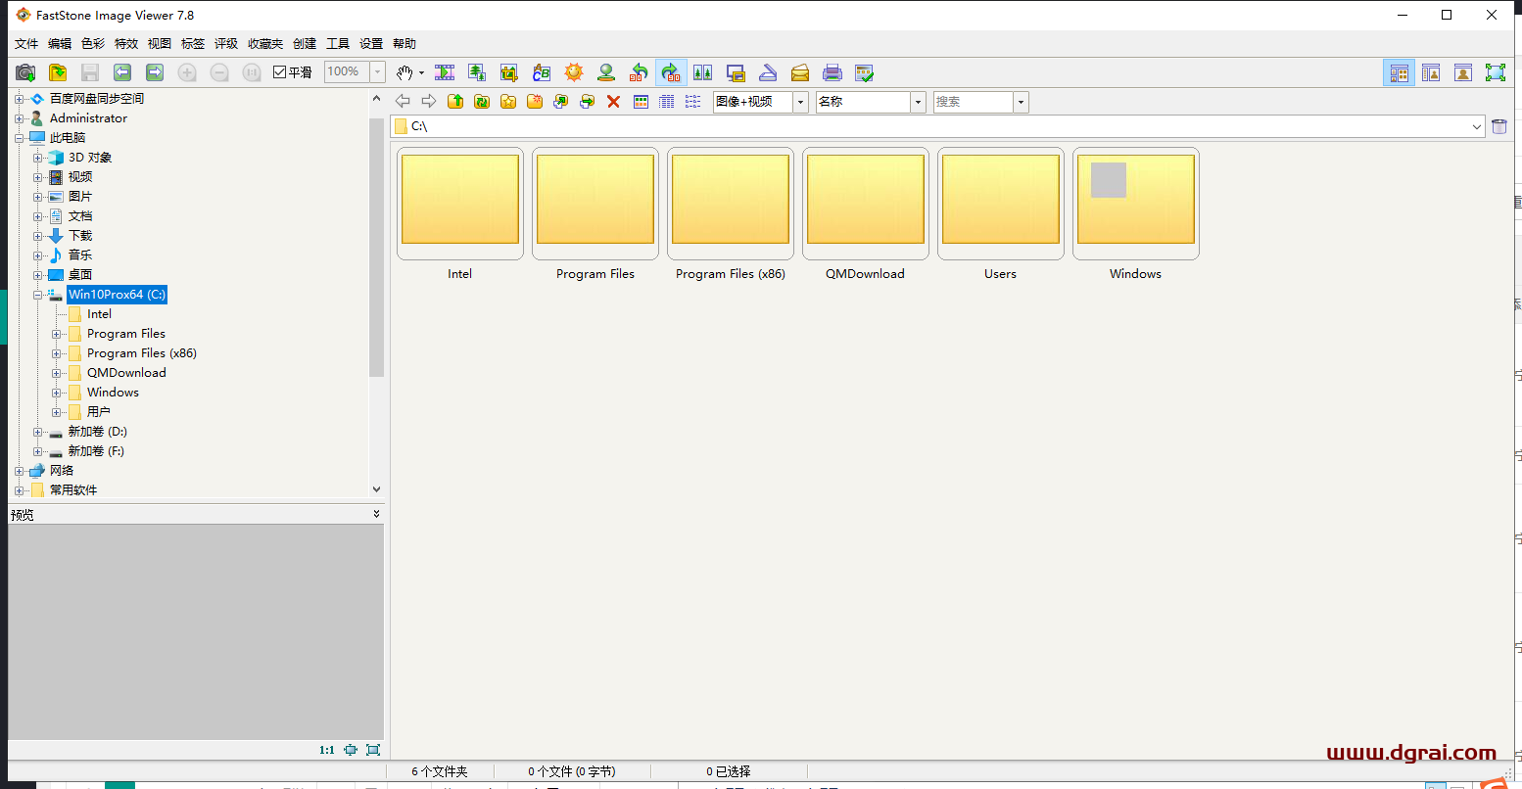Open the 色彩 menu
Viewport: 1522px width, 789px height.
(93, 44)
